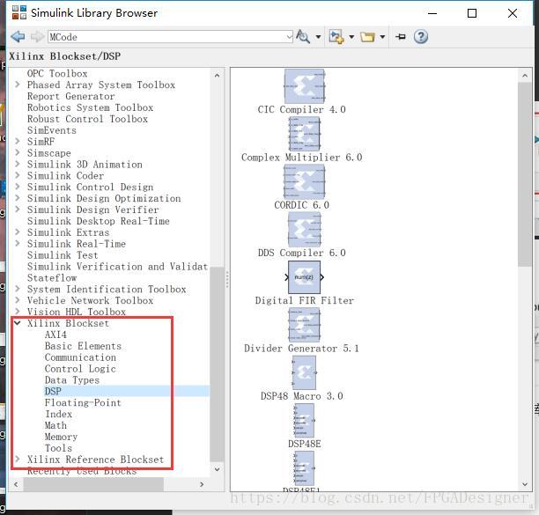The image size is (539, 515).
Task: Select Simulink Test in the tree
Action: coord(63,255)
